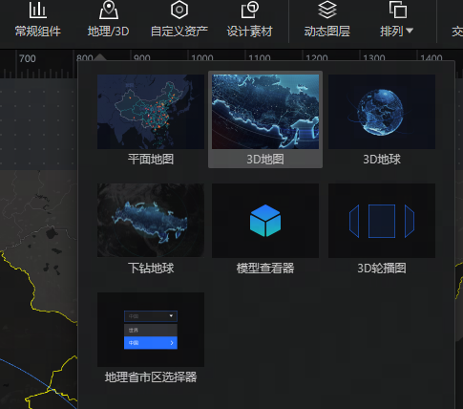The width and height of the screenshot is (463, 409).
Task: Select the 3D地球 globe thumbnail
Action: pos(382,112)
